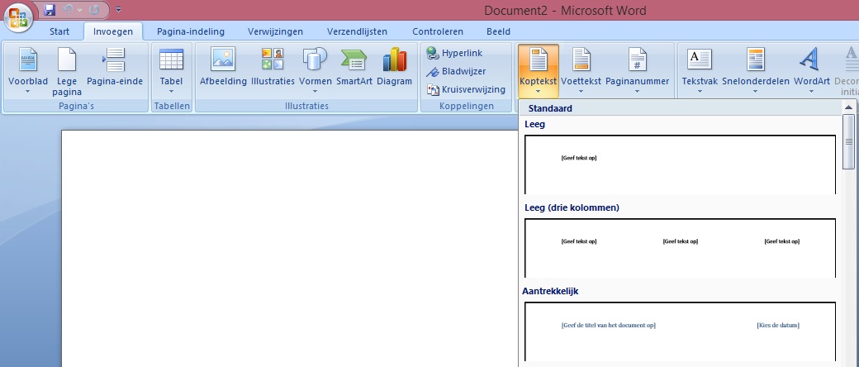Expand the Voorblad dropdown arrow
The width and height of the screenshot is (859, 367).
[x=28, y=92]
